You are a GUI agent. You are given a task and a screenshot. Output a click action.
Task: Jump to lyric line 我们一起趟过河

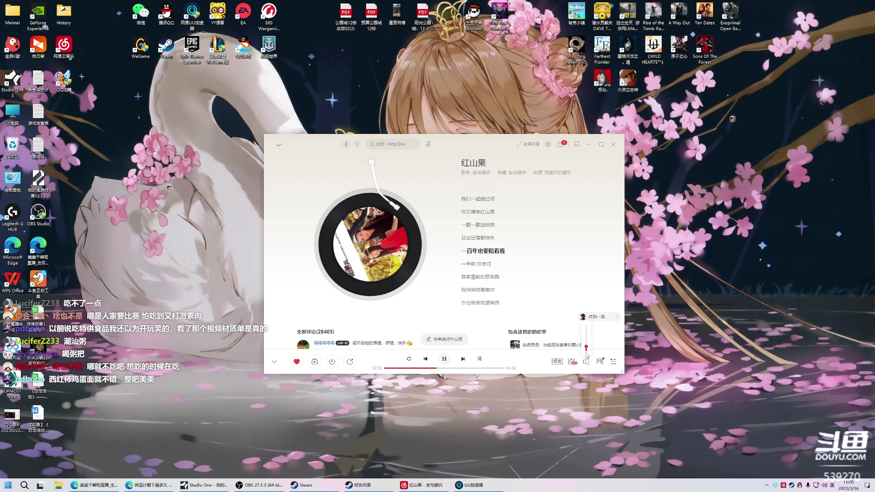478,199
